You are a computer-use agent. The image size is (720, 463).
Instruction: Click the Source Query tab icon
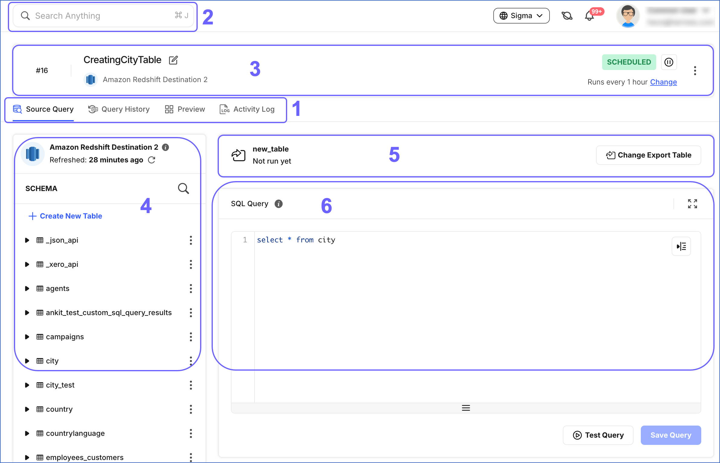click(17, 109)
